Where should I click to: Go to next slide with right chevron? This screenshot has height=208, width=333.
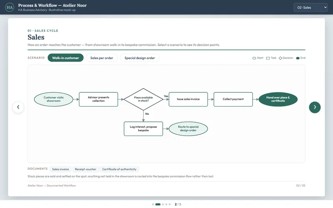tap(315, 107)
